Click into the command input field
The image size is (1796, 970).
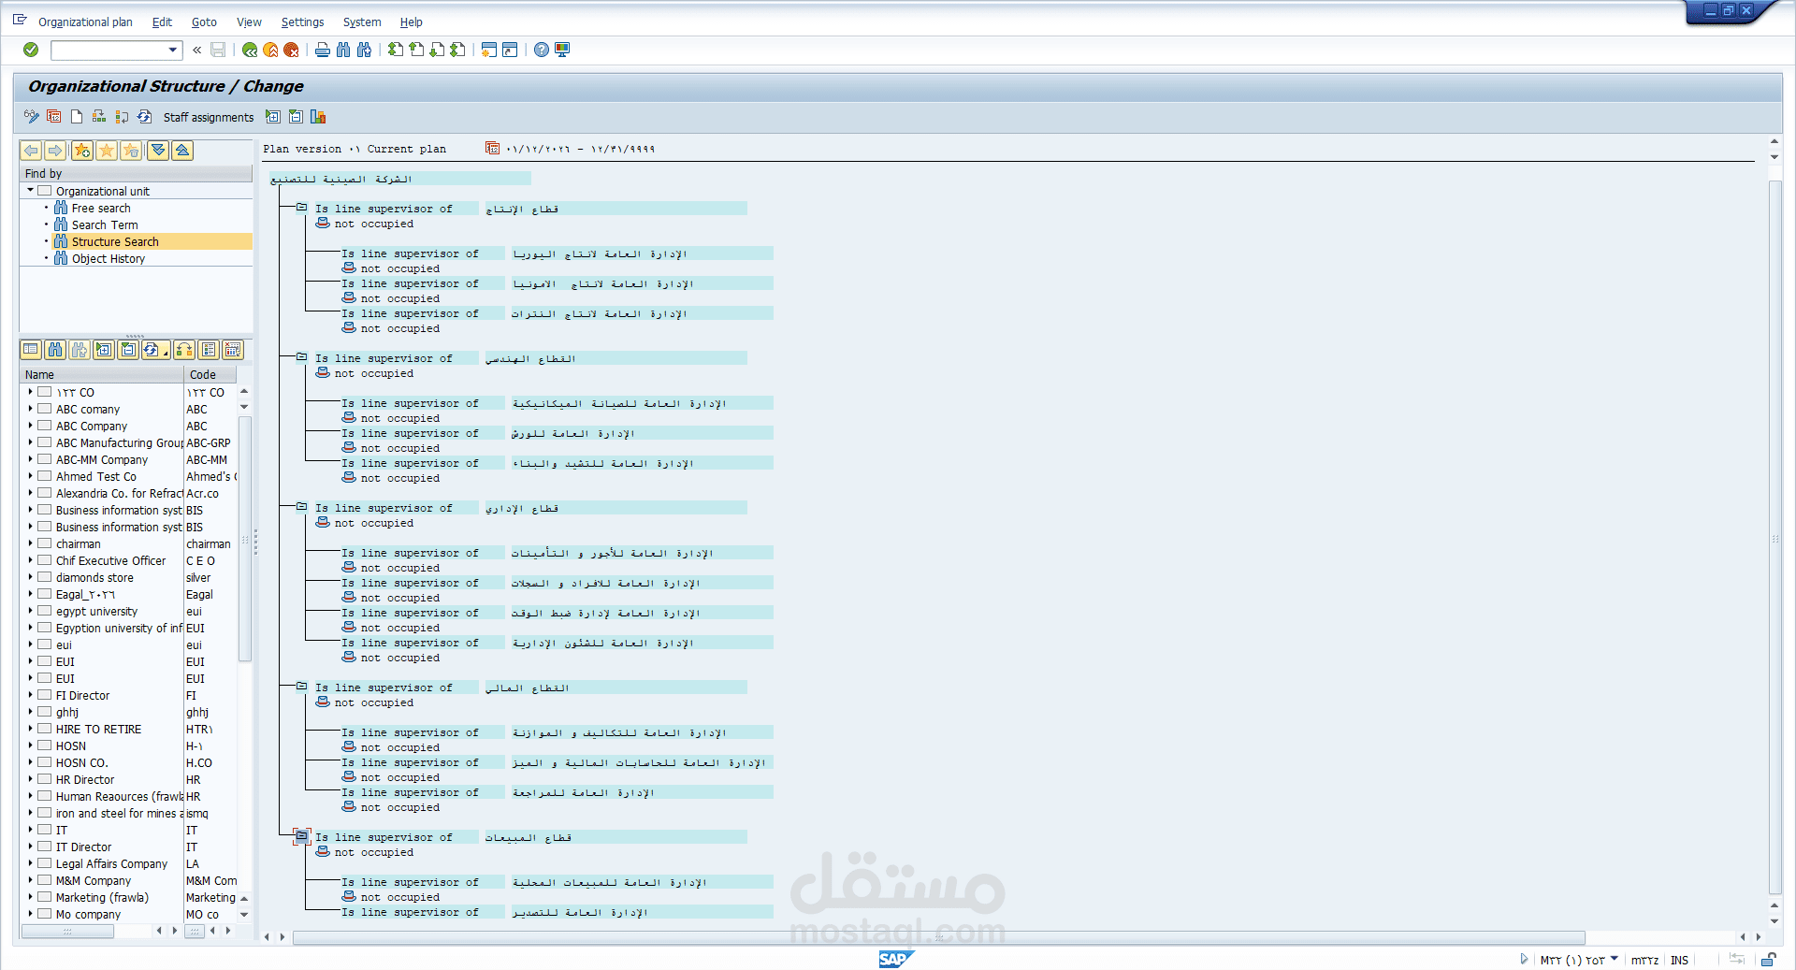click(x=109, y=50)
